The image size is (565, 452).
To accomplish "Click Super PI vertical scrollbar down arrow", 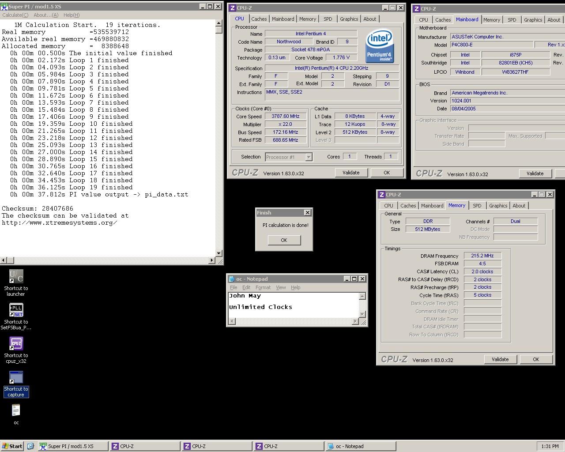I will pos(219,253).
